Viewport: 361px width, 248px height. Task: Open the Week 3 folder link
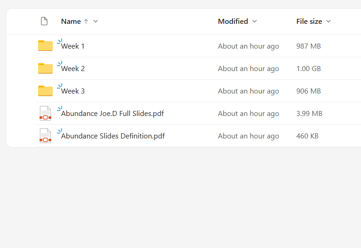73,91
